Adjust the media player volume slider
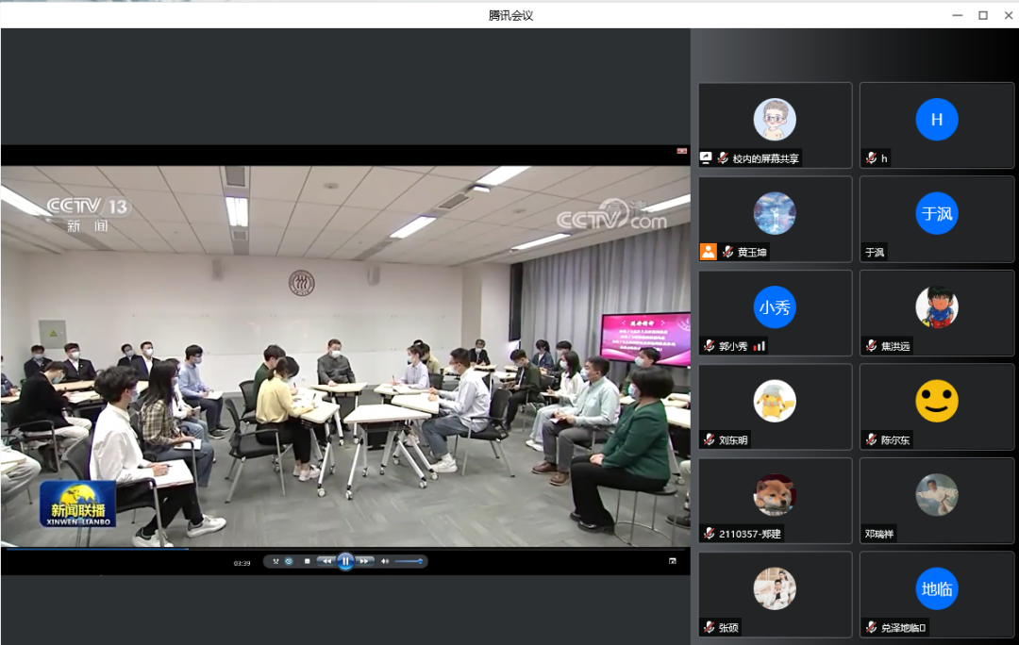Image resolution: width=1019 pixels, height=645 pixels. (x=409, y=561)
